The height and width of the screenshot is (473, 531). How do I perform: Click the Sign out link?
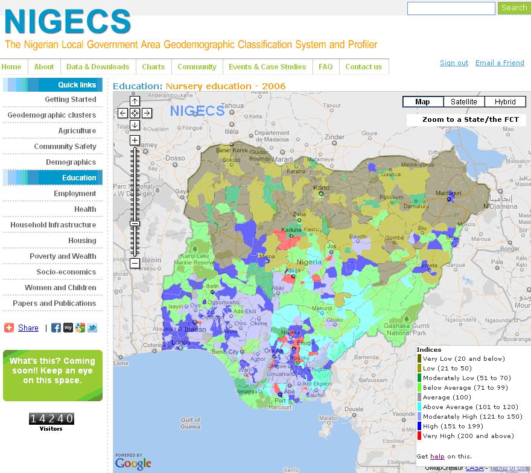point(454,63)
